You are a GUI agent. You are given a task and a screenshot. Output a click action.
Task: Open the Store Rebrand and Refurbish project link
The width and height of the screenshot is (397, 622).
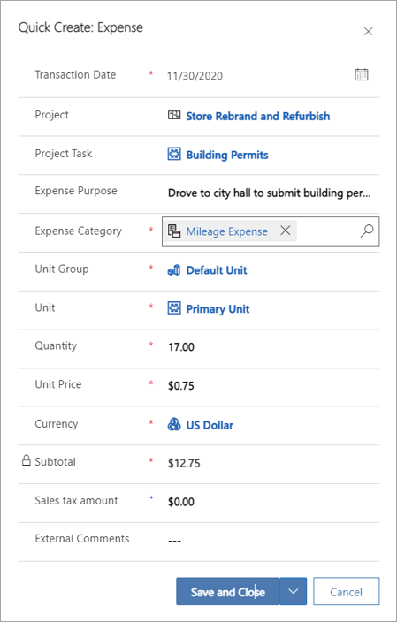pos(258,117)
